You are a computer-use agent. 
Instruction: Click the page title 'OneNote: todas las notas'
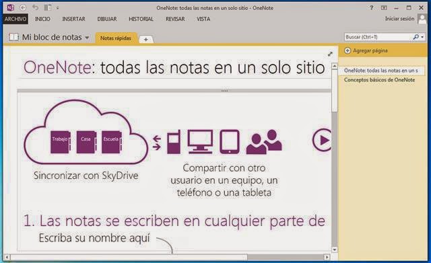tap(174, 67)
